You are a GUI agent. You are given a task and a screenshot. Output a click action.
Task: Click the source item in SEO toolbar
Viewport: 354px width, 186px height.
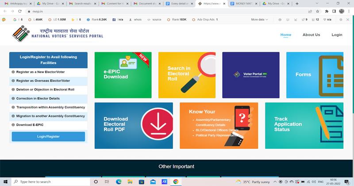(154, 19)
